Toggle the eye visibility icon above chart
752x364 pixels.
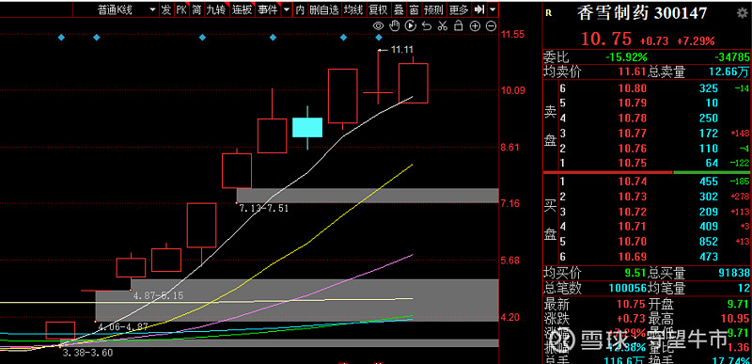click(x=379, y=25)
